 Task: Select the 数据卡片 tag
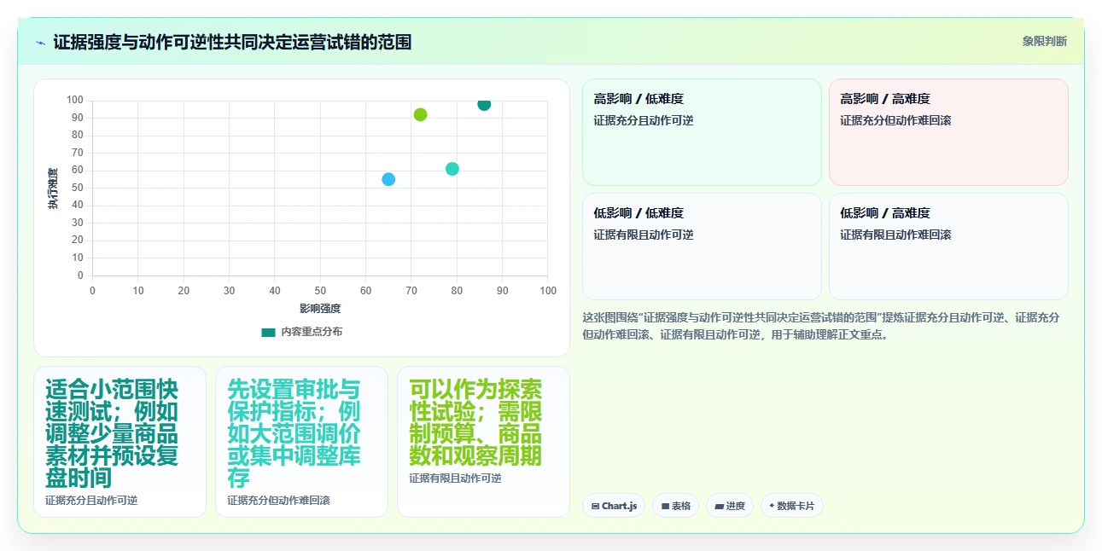[791, 506]
